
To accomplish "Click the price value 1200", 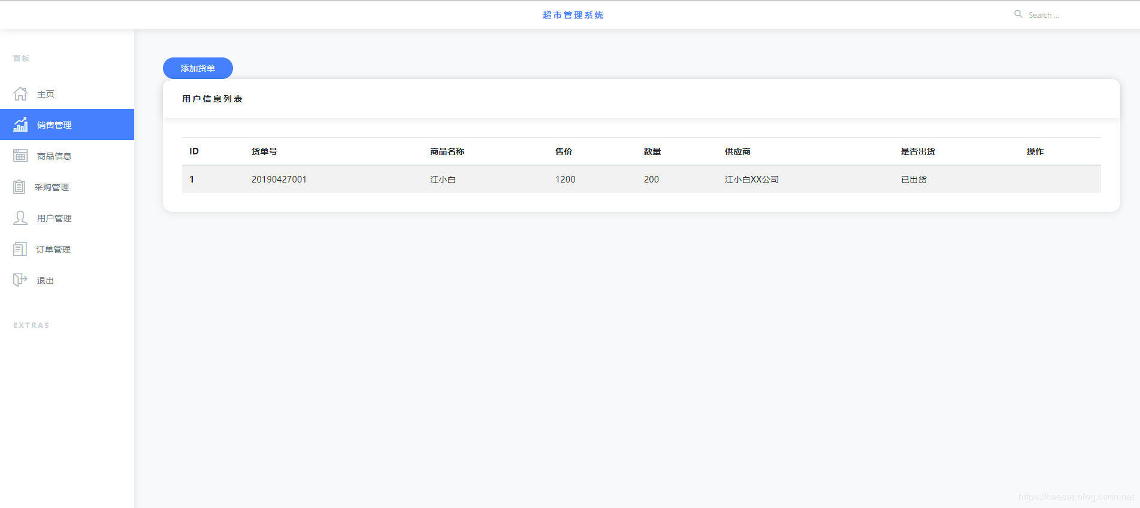I will coord(566,180).
